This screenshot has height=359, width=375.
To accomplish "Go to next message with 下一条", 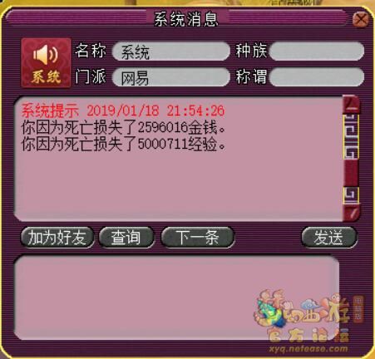I will pyautogui.click(x=198, y=238).
